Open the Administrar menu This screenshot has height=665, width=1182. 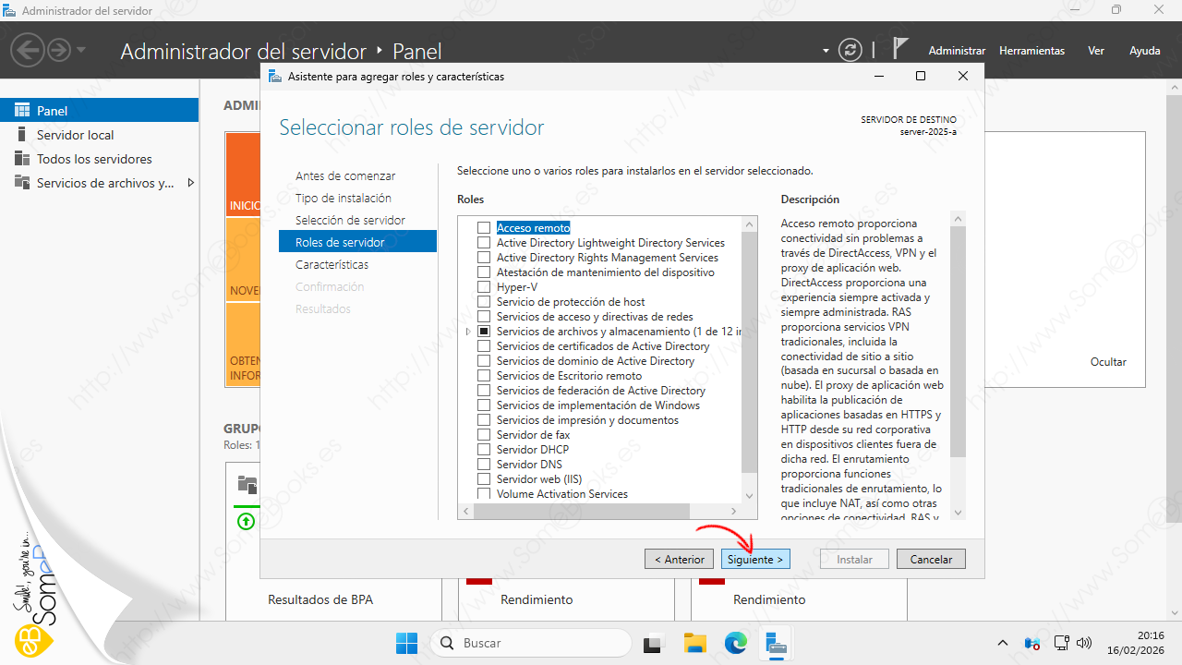(x=957, y=51)
